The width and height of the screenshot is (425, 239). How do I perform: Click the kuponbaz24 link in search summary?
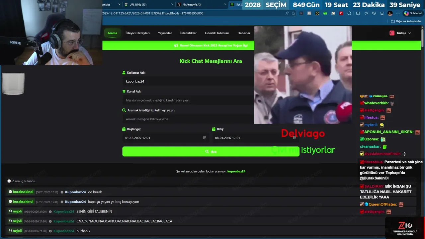pyautogui.click(x=236, y=171)
